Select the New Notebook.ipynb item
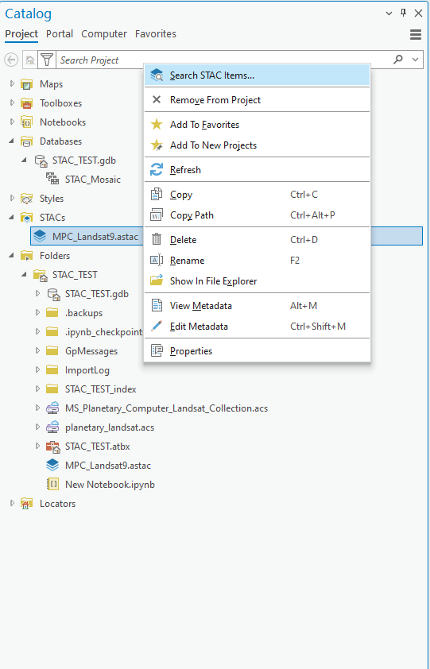The width and height of the screenshot is (430, 669). 110,485
